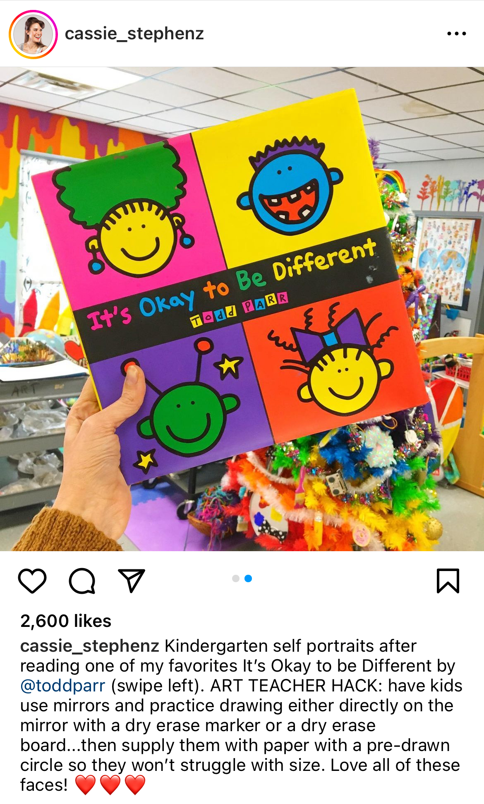Screen dimensions: 484x804
Task: Share the post via paper plane icon
Action: [132, 581]
